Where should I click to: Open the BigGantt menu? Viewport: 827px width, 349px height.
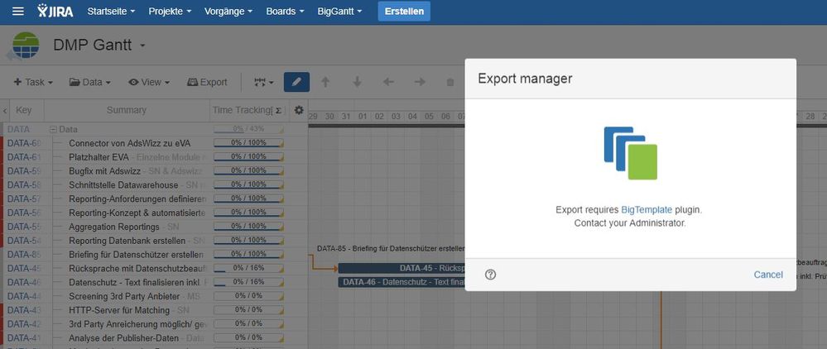coord(339,11)
